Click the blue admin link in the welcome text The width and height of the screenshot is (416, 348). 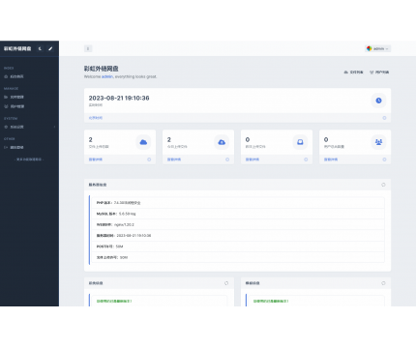tap(107, 76)
